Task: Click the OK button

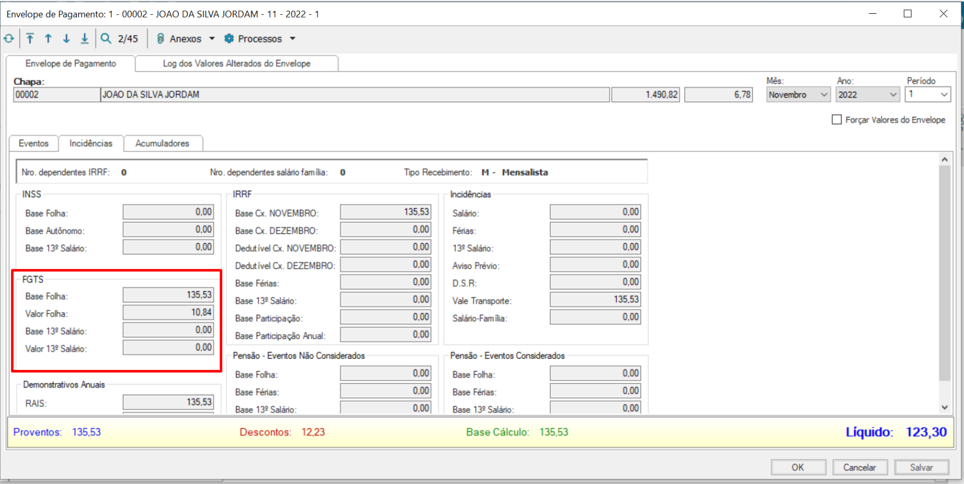Action: click(798, 468)
